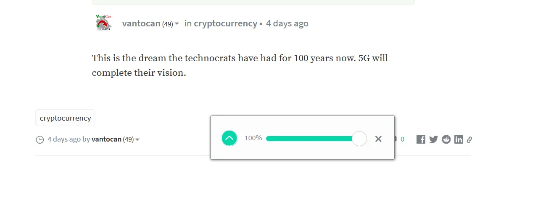Open vantocan profile in post footer

[106, 139]
